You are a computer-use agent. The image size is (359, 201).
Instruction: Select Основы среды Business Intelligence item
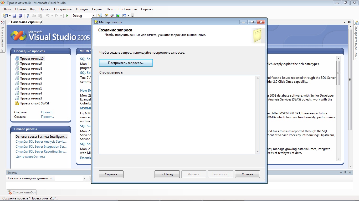pyautogui.click(x=41, y=137)
